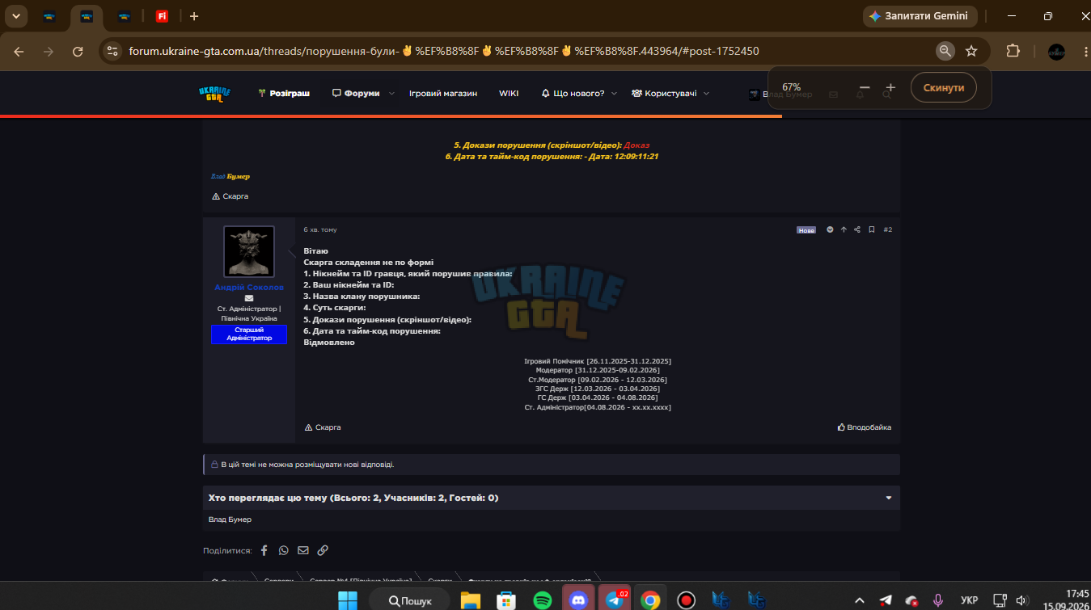The width and height of the screenshot is (1091, 610).
Task: Click the address bar URL
Action: coord(444,51)
